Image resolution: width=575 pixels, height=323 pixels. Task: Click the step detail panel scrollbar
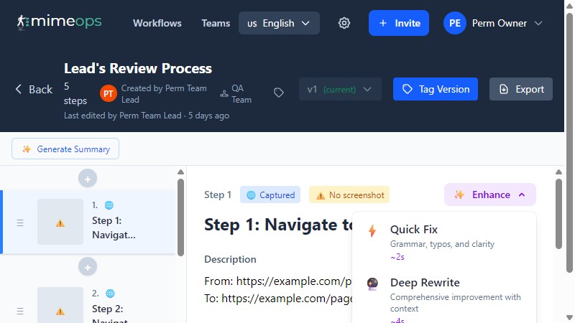pos(558,214)
